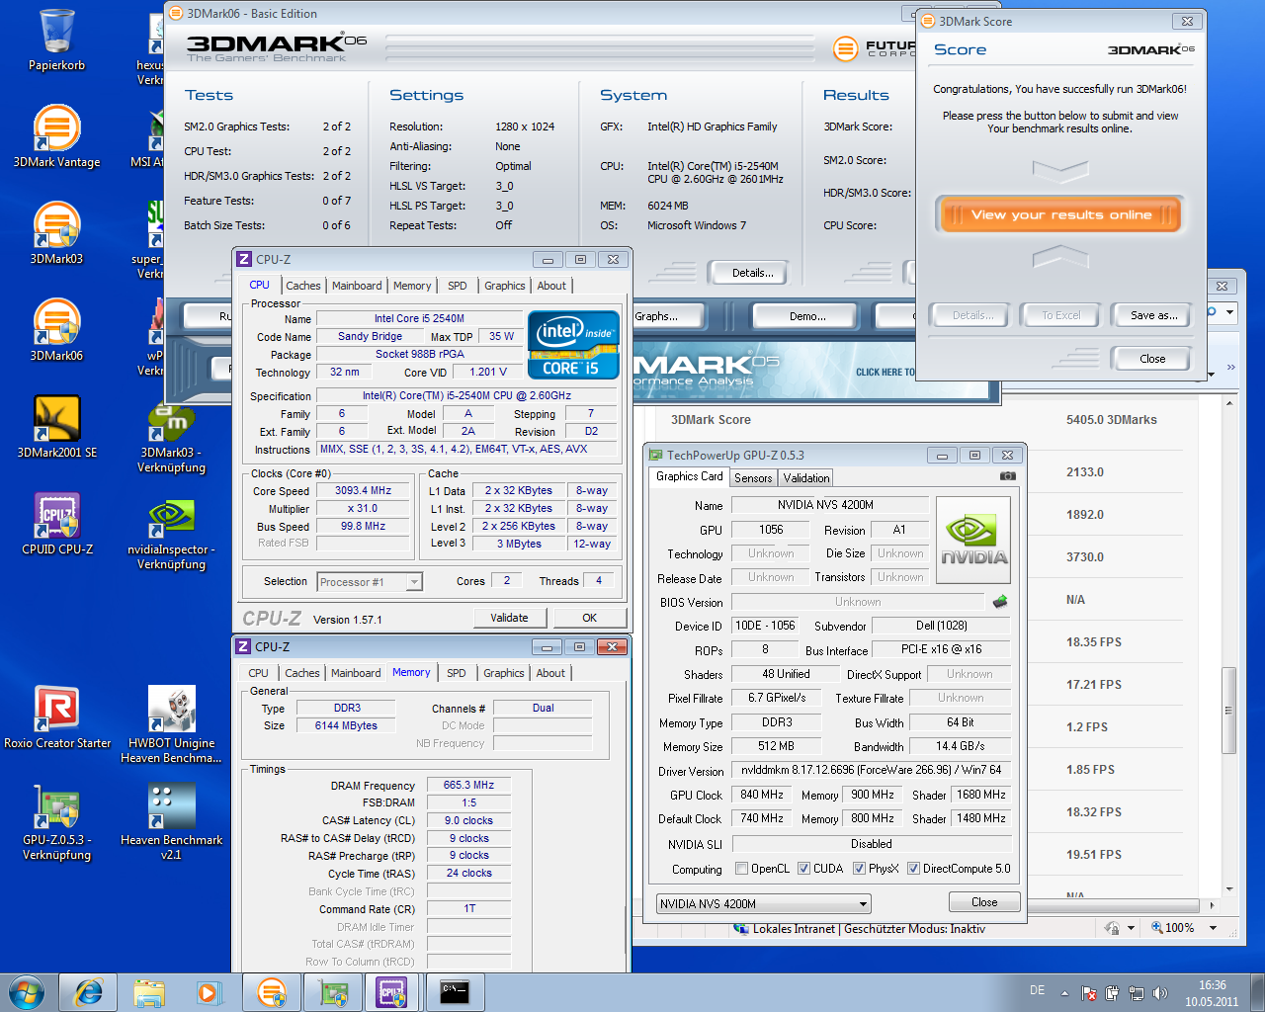Select the Validation tab in GPU-Z
Screen dimensions: 1265x1012
coord(806,478)
